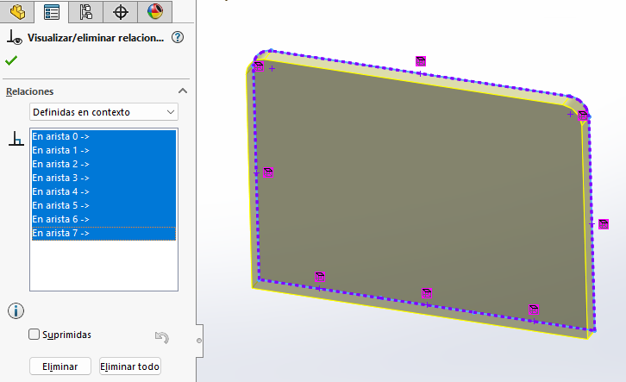The image size is (626, 382).
Task: Collapse the Relaciones section
Action: pyautogui.click(x=183, y=91)
